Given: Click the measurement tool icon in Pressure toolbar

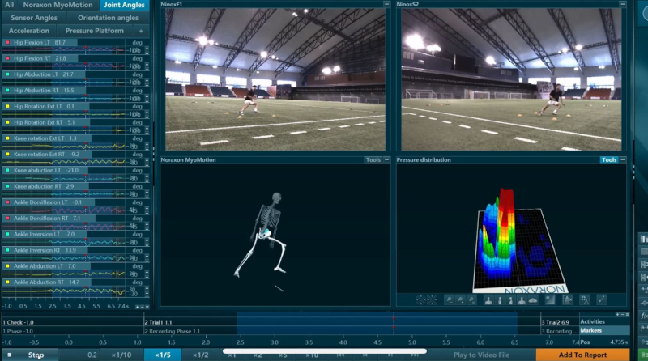Looking at the screenshot, I should point(584,299).
